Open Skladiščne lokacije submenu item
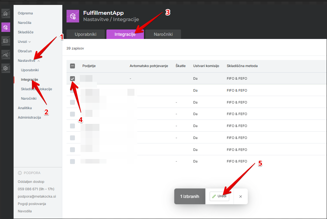 pyautogui.click(x=36, y=89)
